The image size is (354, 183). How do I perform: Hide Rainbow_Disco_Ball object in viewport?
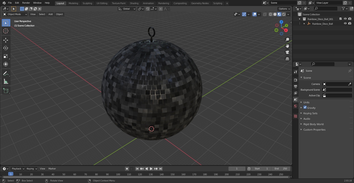345,24
